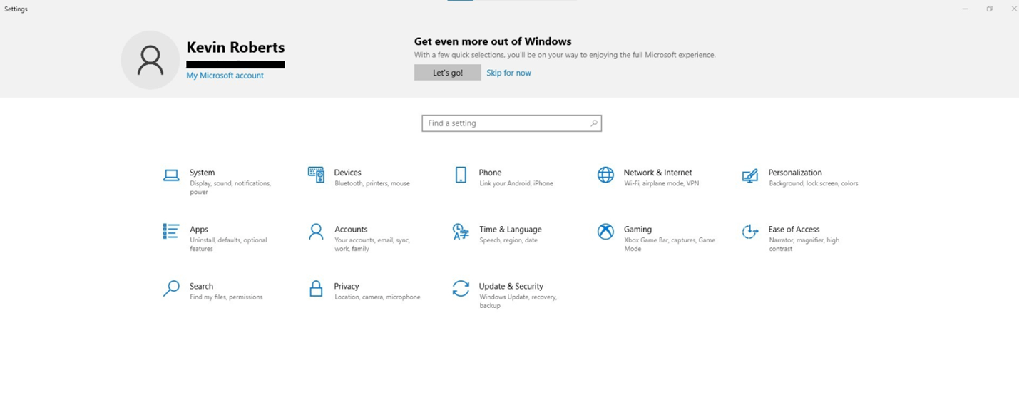The image size is (1019, 415).
Task: Open the Gaming Xbox icon
Action: (605, 232)
